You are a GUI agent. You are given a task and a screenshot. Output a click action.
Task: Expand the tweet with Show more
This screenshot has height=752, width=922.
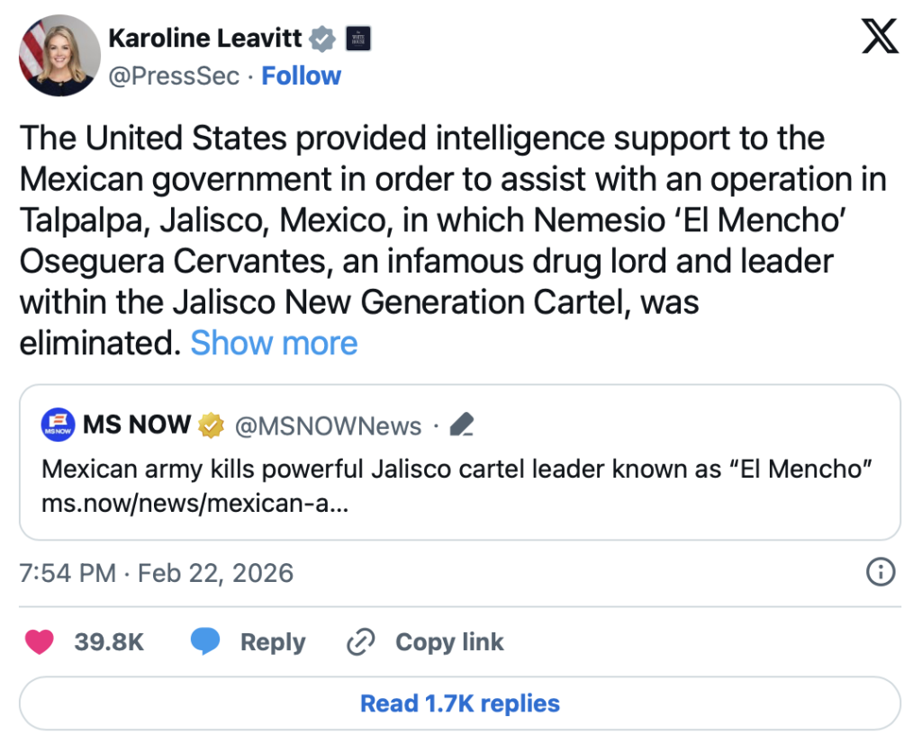tap(274, 343)
